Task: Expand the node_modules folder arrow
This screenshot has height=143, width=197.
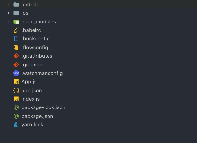Action: point(8,22)
